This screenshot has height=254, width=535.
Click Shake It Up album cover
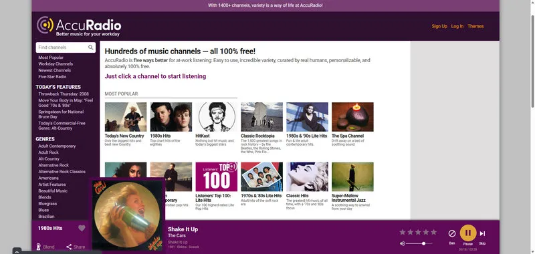[127, 215]
